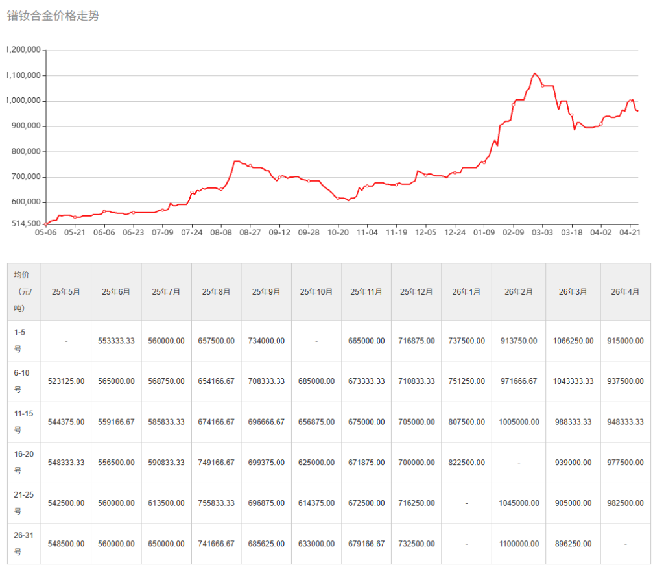Viewport: 664px width, 578px height.
Task: Click the 1,200,000 y-axis label
Action: pyautogui.click(x=24, y=50)
